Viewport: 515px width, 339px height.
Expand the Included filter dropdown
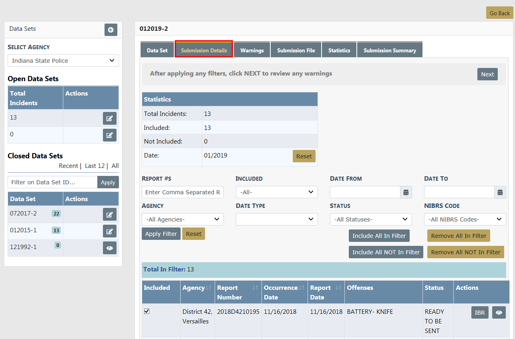(x=276, y=192)
